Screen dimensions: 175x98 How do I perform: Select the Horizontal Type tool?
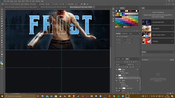pyautogui.click(x=2, y=47)
